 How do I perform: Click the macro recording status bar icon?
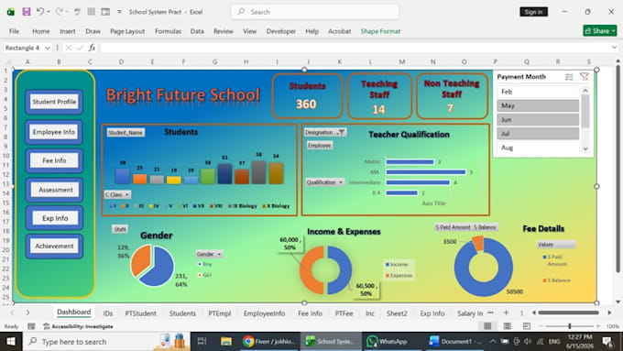[31, 326]
